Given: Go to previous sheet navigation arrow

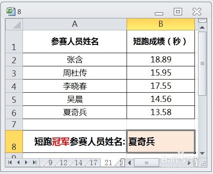Looking at the screenshot, I should coord(19,163).
